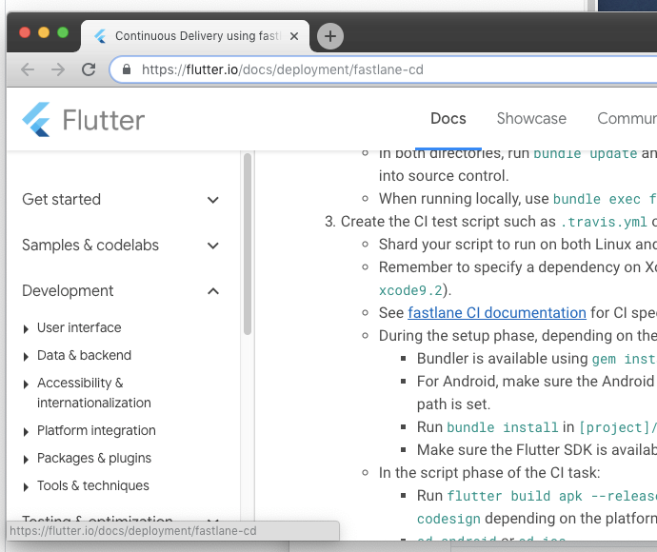Expand Packages & plugins triangle
The width and height of the screenshot is (657, 552).
coord(26,459)
